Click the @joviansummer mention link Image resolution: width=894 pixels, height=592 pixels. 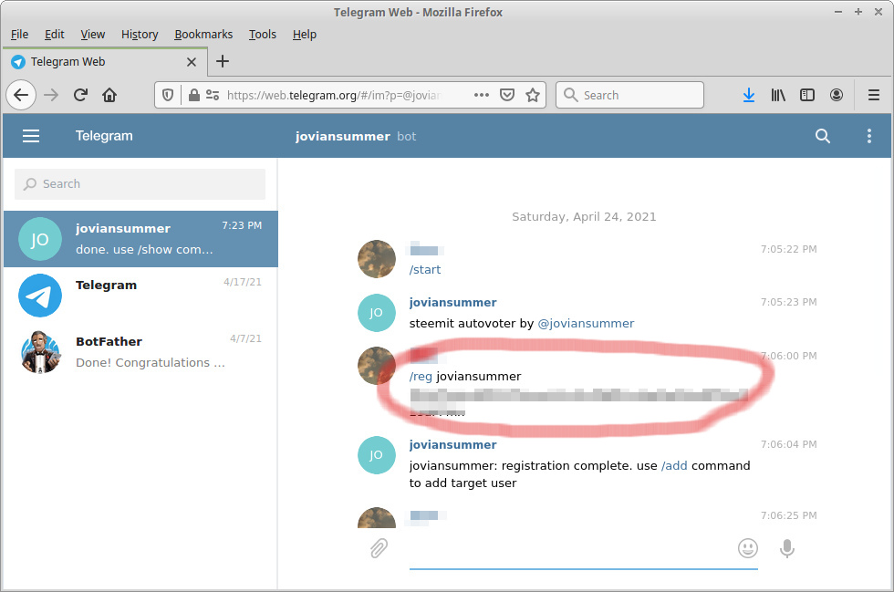586,324
